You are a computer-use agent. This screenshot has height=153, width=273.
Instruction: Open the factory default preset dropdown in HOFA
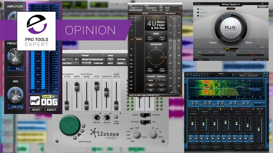click(x=151, y=8)
